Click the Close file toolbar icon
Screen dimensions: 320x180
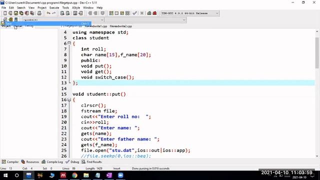[x=26, y=13]
